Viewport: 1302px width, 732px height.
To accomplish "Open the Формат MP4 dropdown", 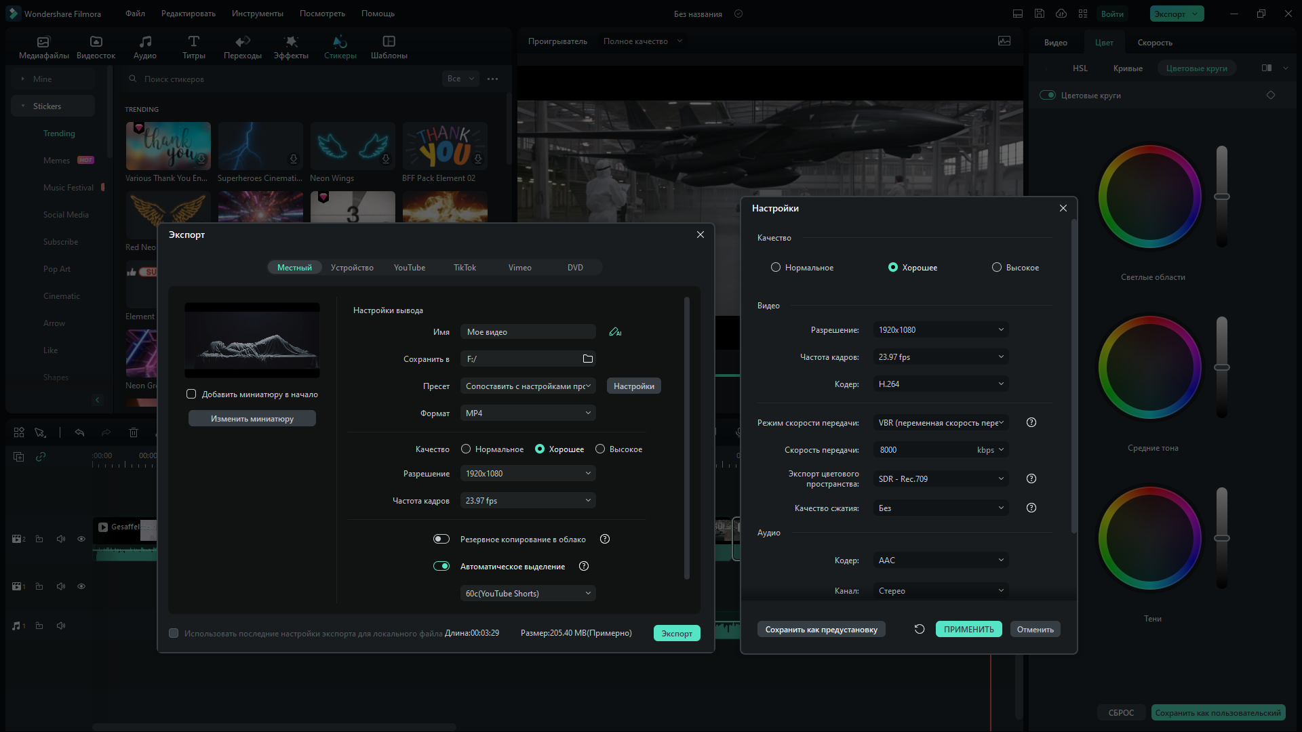I will click(x=528, y=413).
